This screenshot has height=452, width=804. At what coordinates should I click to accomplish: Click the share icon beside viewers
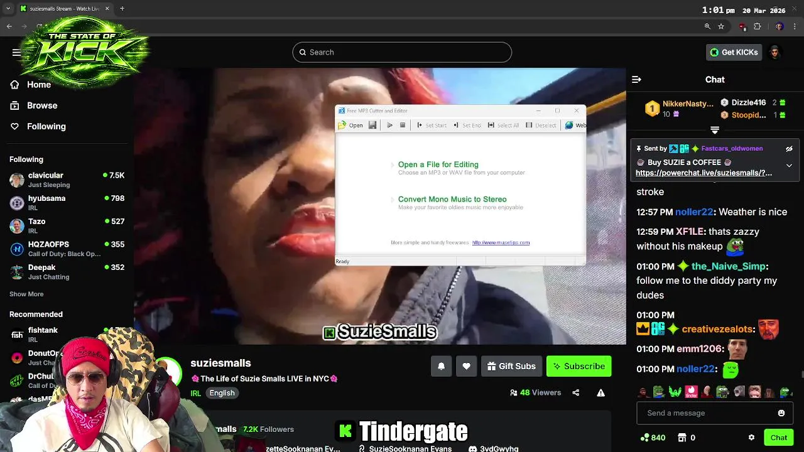click(576, 393)
